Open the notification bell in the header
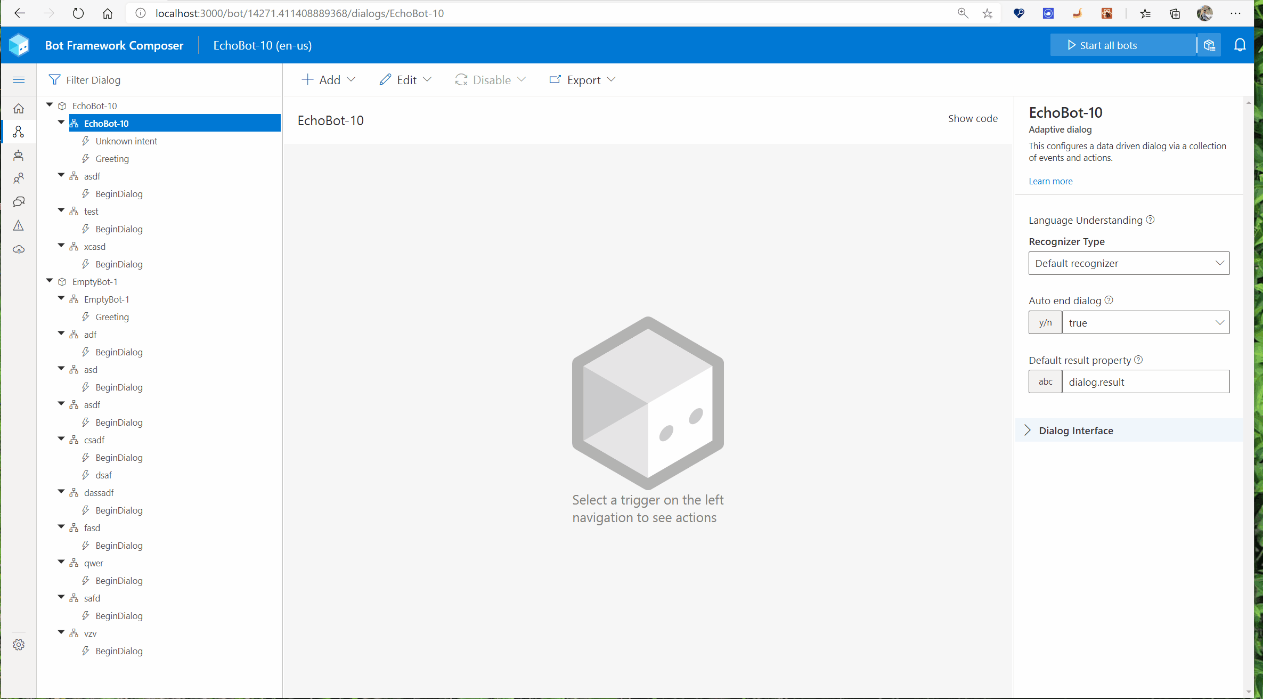Viewport: 1263px width, 699px height. (x=1240, y=45)
